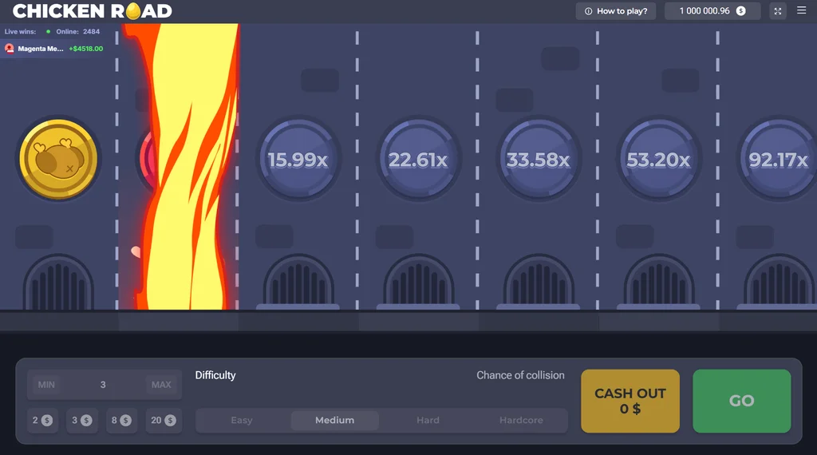The width and height of the screenshot is (817, 455).
Task: Select the 92.17x multiplier manhole
Action: [x=778, y=160]
